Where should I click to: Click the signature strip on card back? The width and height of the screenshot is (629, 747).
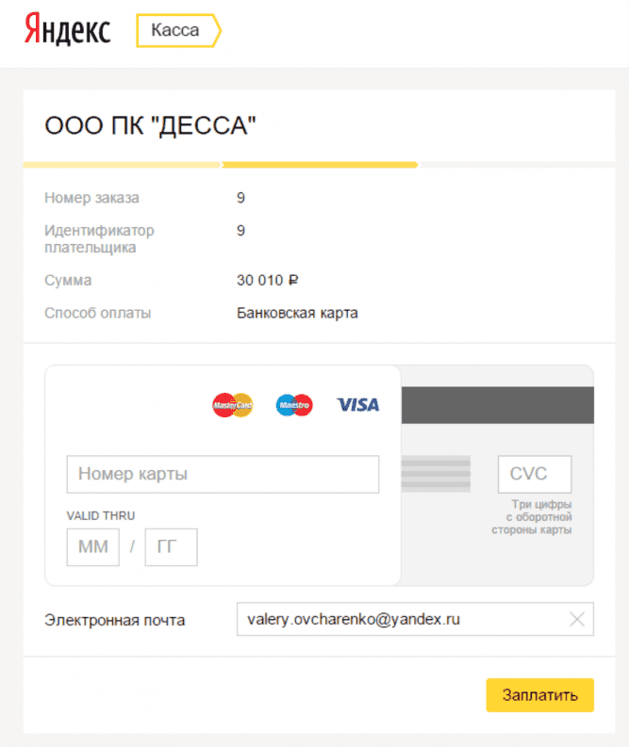pyautogui.click(x=436, y=474)
